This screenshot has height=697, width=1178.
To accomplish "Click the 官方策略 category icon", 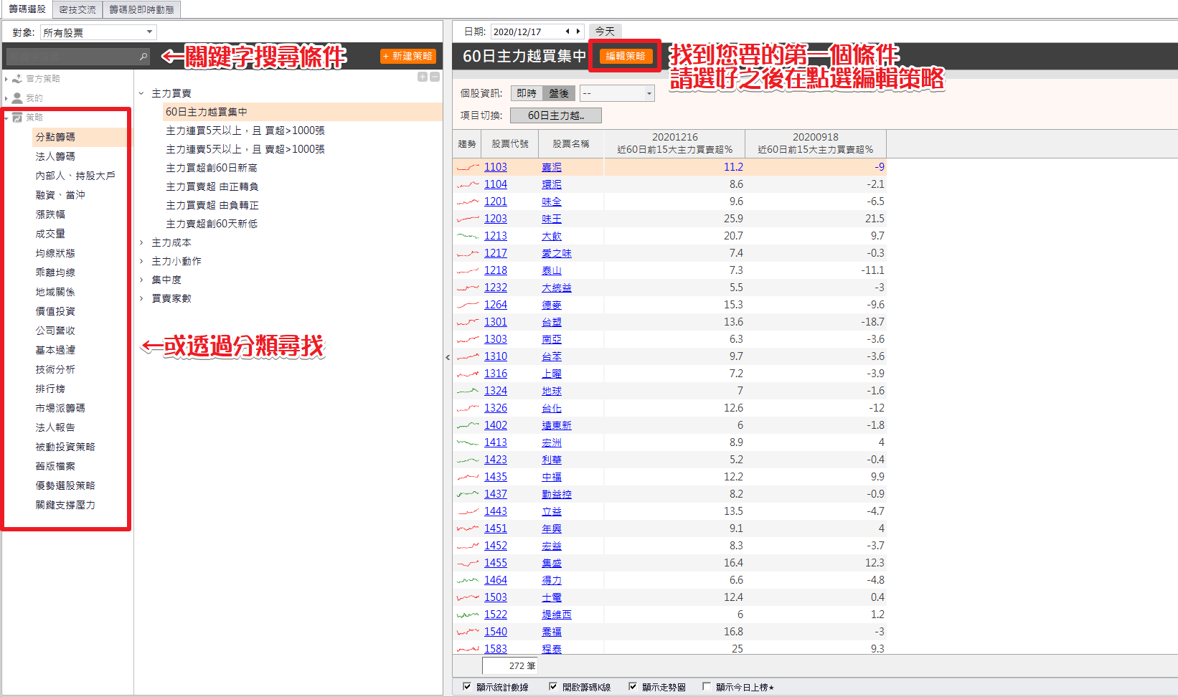I will point(17,79).
